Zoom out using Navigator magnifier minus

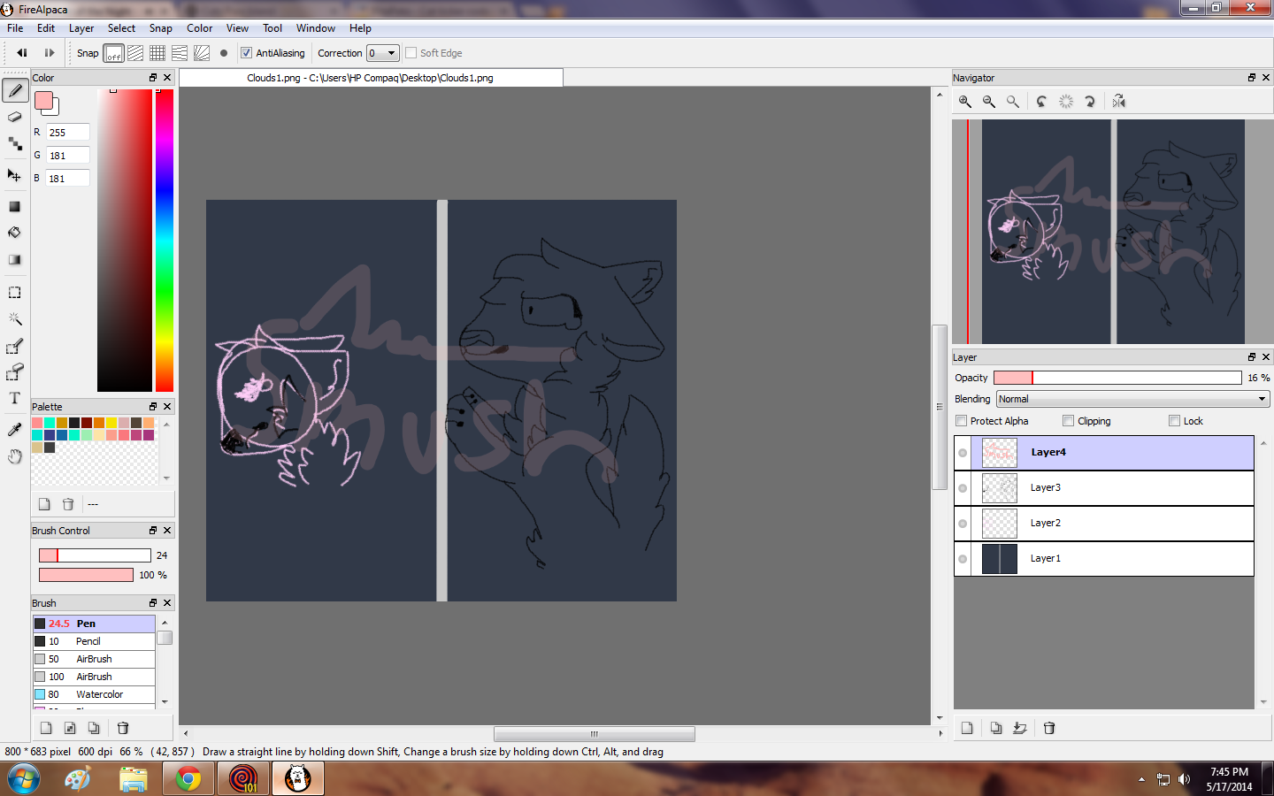pyautogui.click(x=989, y=102)
